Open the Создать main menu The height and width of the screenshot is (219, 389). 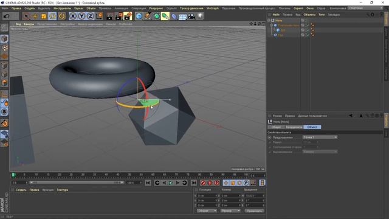pyautogui.click(x=30, y=8)
